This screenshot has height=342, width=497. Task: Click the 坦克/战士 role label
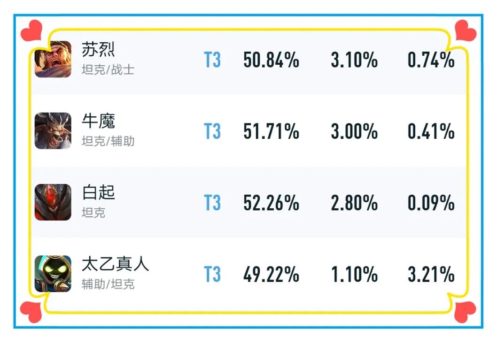tap(108, 69)
